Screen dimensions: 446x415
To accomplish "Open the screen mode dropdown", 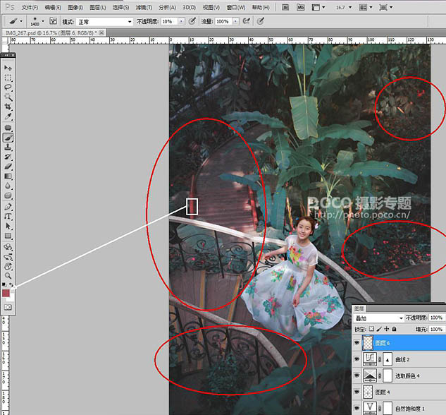I will [x=386, y=7].
